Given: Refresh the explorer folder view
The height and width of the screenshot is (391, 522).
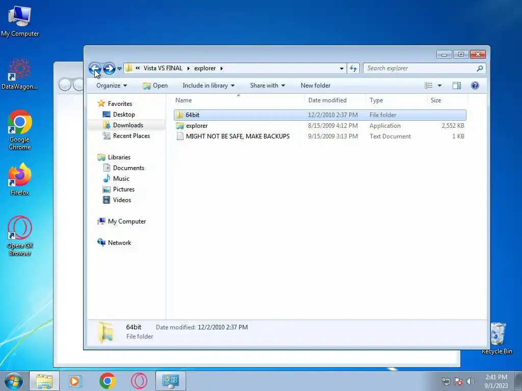Looking at the screenshot, I should tap(353, 69).
